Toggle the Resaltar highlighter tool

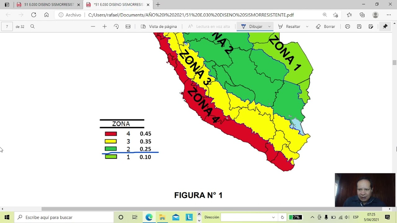click(x=289, y=27)
